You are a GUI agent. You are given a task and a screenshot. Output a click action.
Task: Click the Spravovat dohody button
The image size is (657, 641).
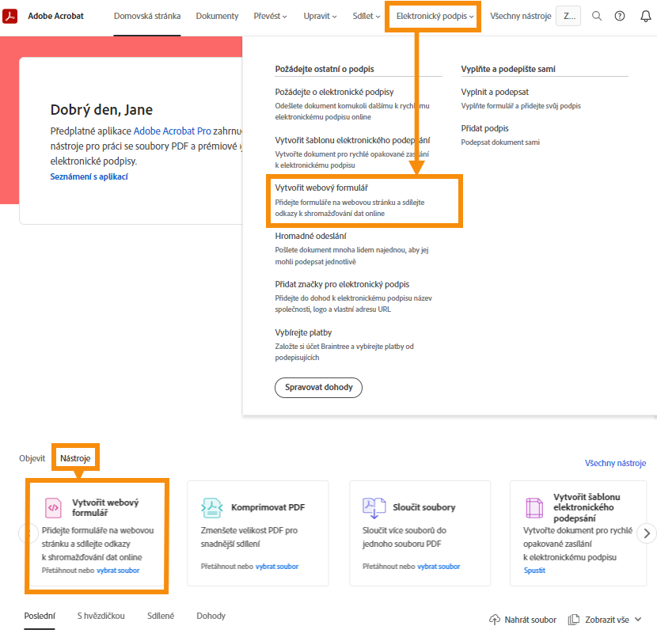point(318,388)
